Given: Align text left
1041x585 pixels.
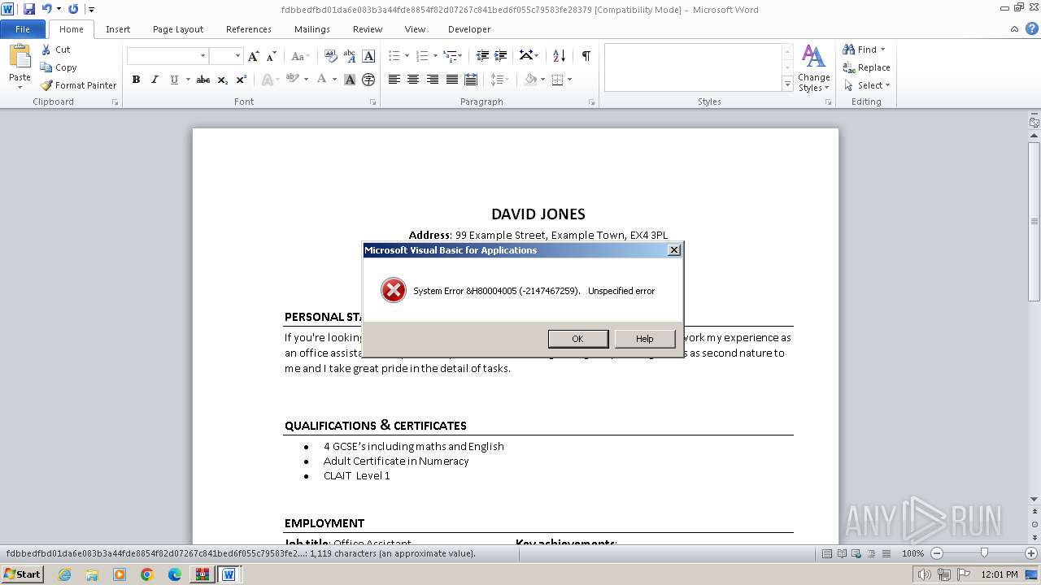Looking at the screenshot, I should 394,80.
